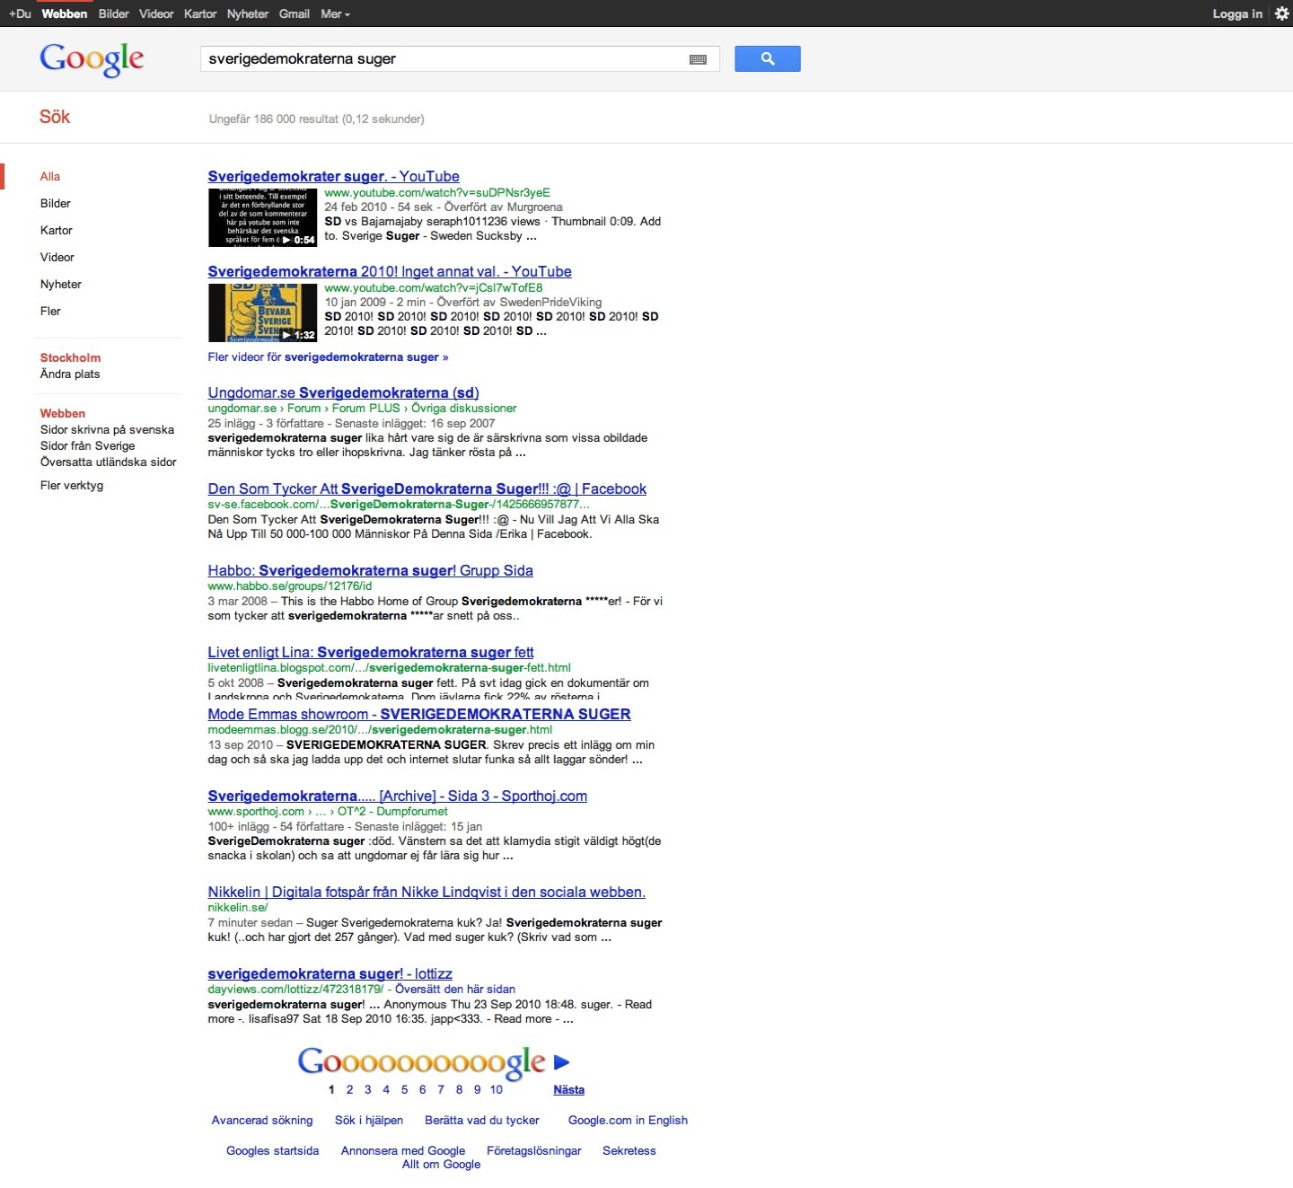The width and height of the screenshot is (1293, 1188).
Task: Open Mode Emmas showroom result
Action: pyautogui.click(x=419, y=714)
